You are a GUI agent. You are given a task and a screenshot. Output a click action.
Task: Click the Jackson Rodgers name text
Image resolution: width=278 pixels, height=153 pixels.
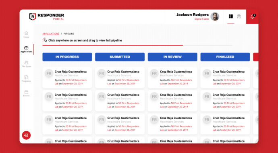pos(193,15)
